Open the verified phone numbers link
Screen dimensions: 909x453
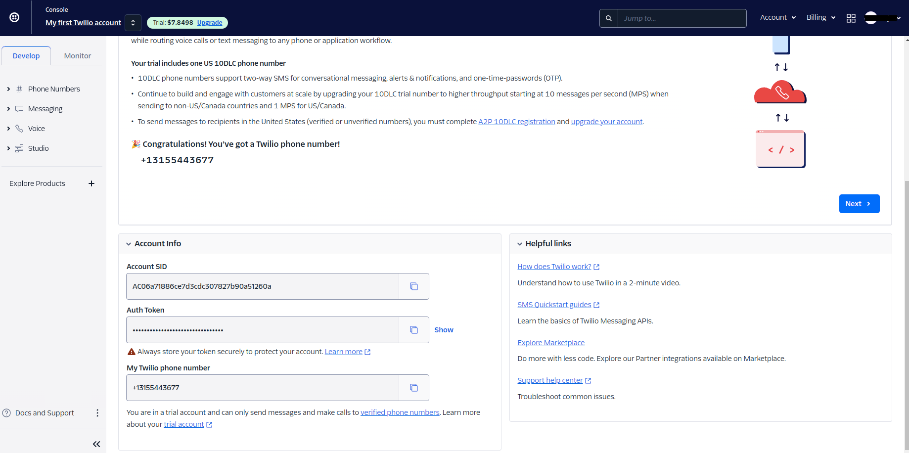pos(400,412)
